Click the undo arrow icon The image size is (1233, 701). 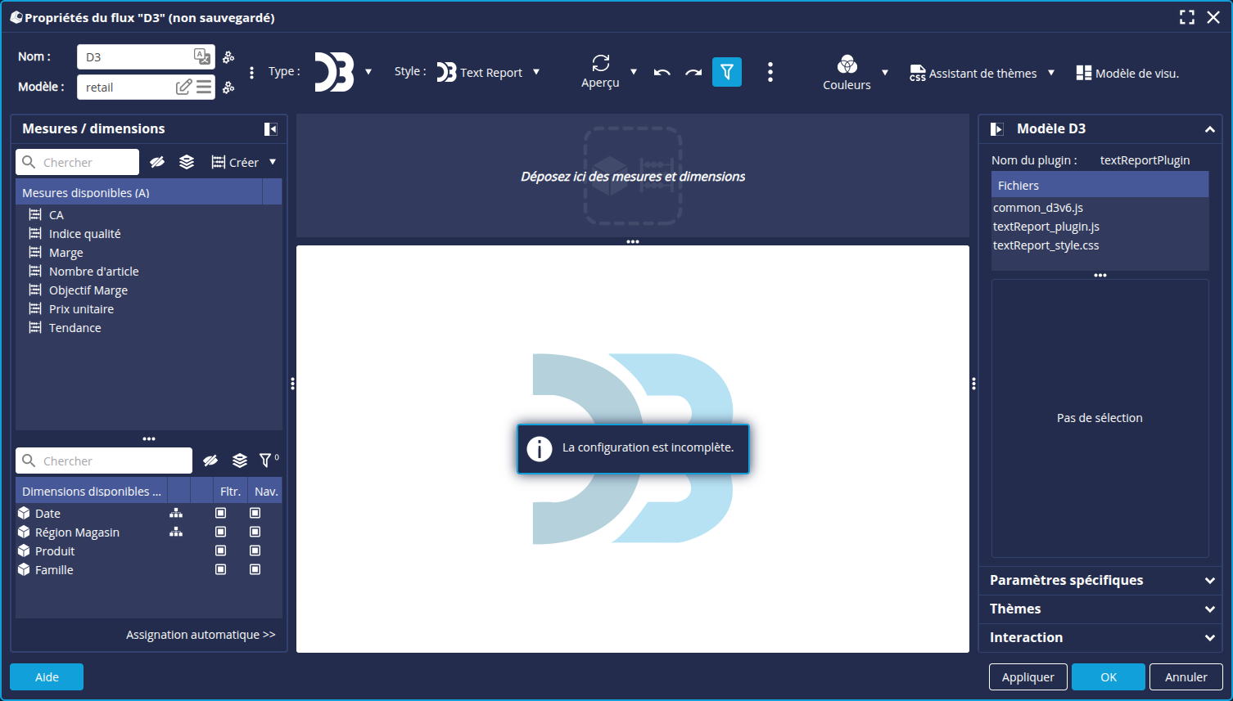pos(662,73)
